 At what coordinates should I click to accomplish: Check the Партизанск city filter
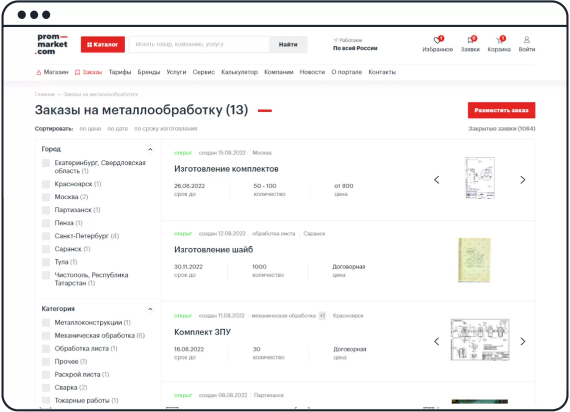coord(46,210)
